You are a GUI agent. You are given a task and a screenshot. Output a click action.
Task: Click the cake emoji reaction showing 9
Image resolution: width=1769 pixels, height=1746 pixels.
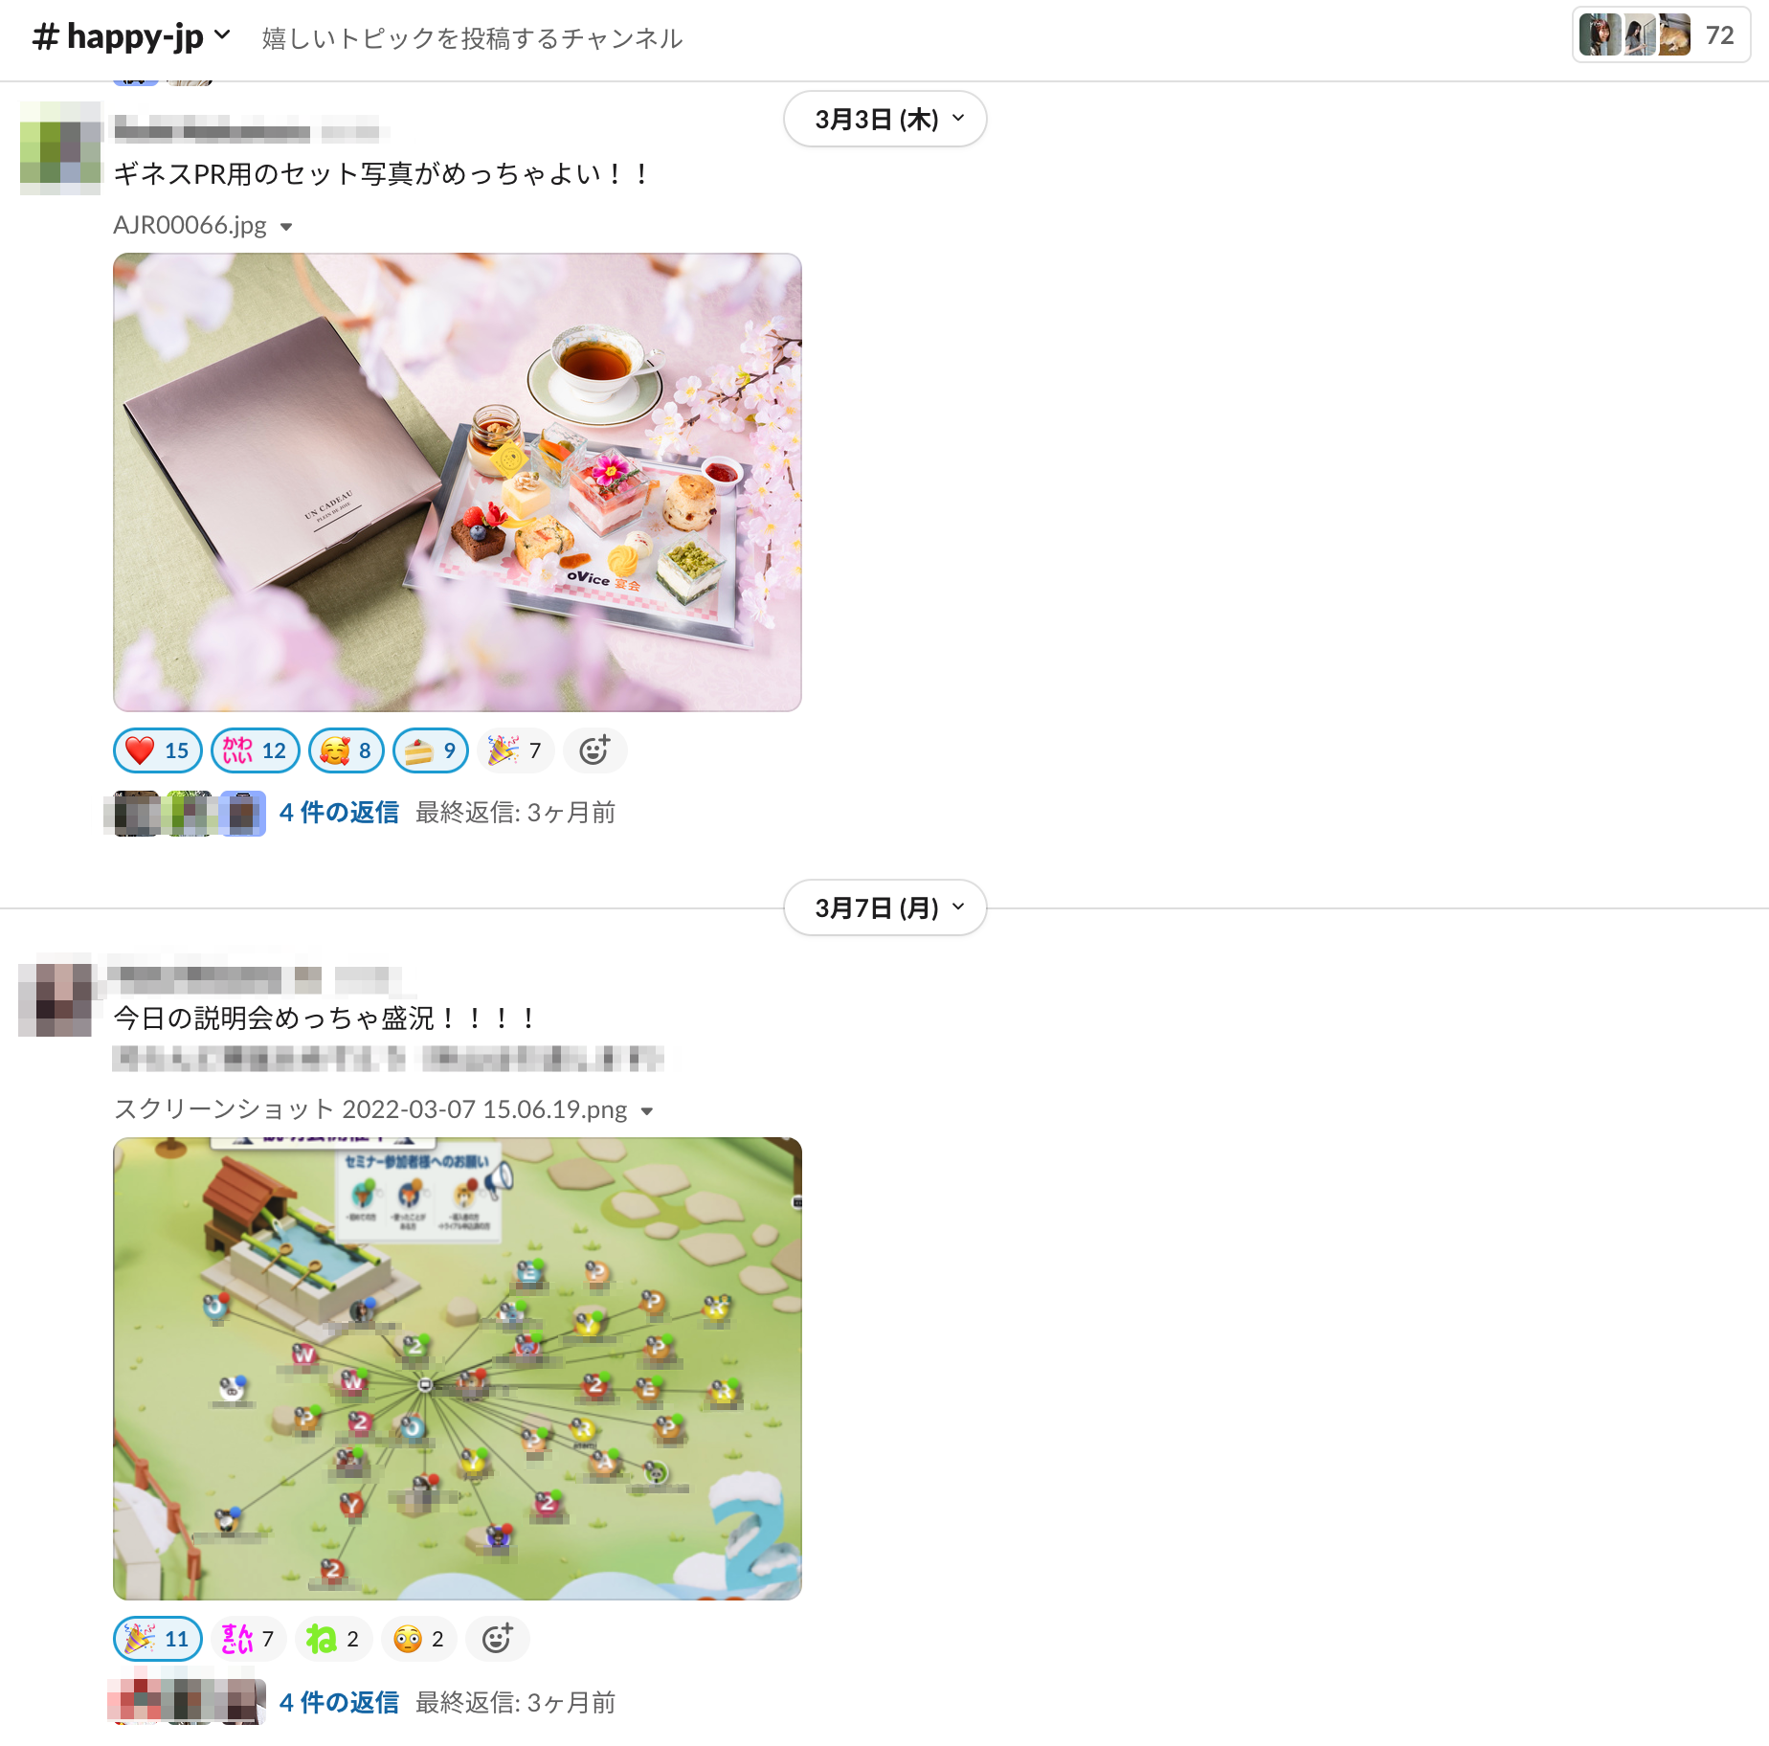point(431,750)
